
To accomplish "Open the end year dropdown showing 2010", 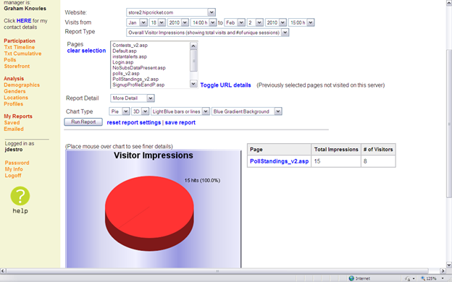I will tap(276, 22).
